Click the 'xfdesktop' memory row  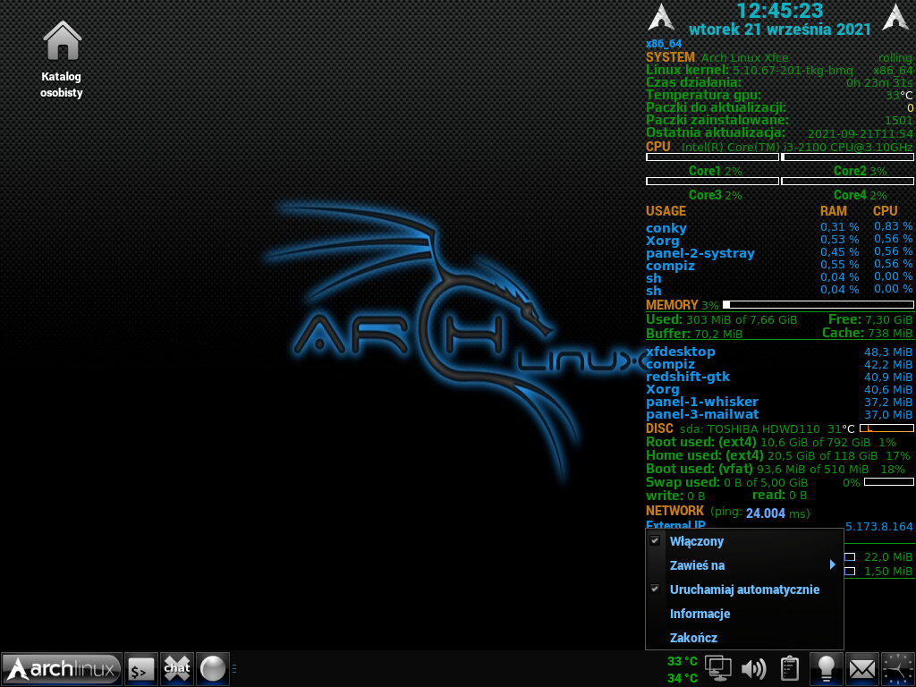[x=779, y=352]
